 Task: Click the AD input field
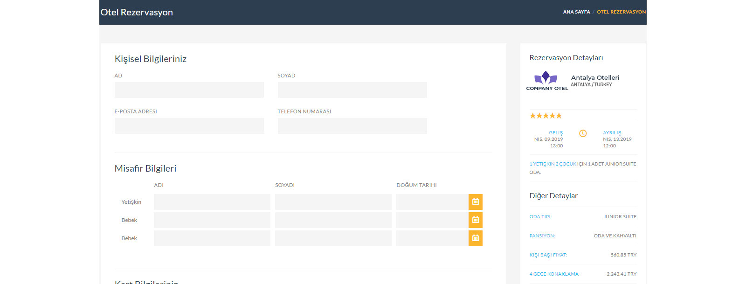click(x=189, y=90)
